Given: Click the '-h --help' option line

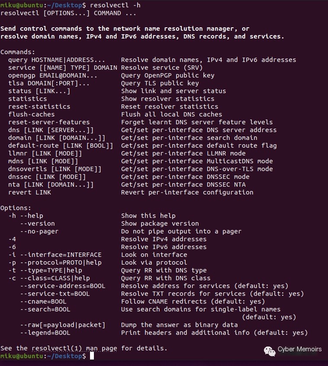Looking at the screenshot, I should [x=26, y=216].
